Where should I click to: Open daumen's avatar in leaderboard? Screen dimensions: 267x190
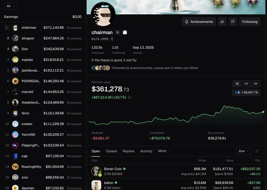coord(15,188)
